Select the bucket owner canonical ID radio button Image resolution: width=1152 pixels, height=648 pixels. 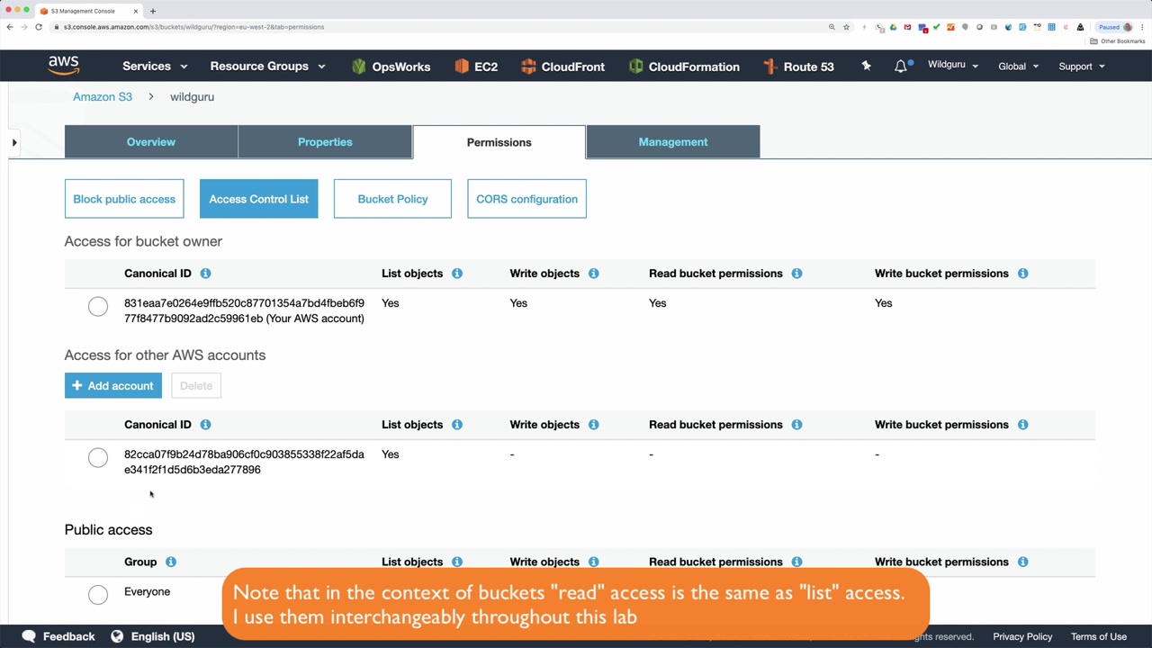pos(98,307)
